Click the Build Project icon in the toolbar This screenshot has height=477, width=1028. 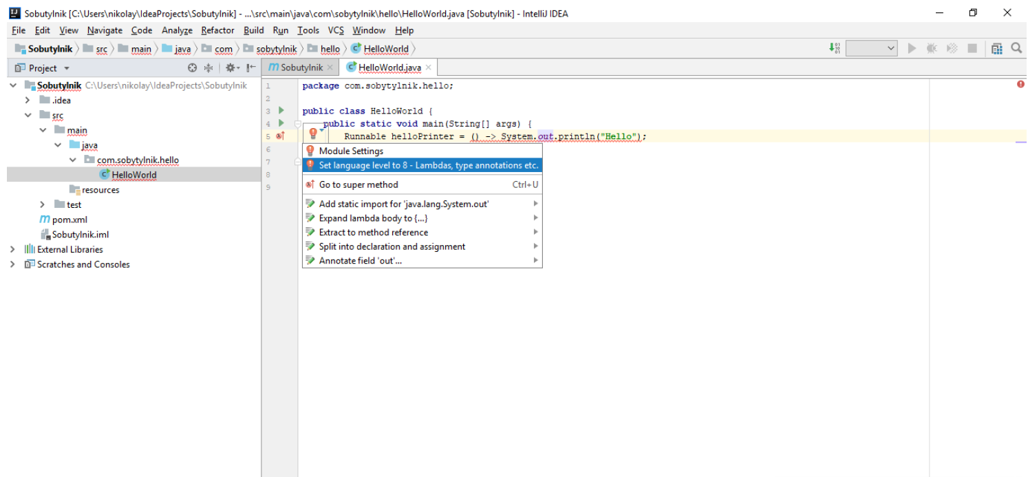tap(835, 48)
